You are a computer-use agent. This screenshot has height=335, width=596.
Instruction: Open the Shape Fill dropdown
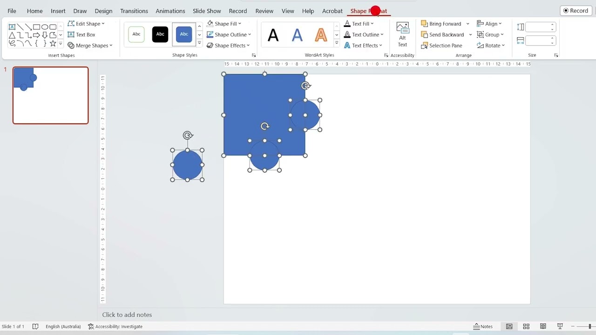pos(224,24)
